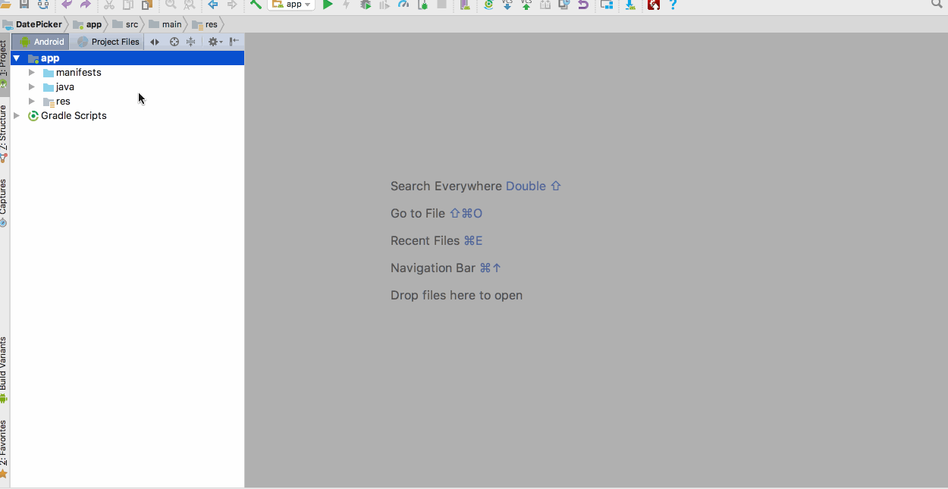948x489 pixels.
Task: Click the Paste clipboard icon
Action: [147, 5]
